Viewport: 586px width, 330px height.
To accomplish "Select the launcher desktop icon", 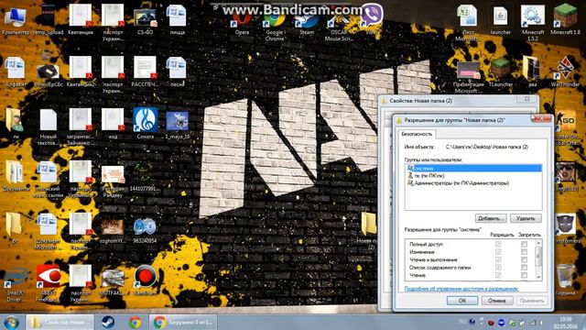I will pos(501,20).
